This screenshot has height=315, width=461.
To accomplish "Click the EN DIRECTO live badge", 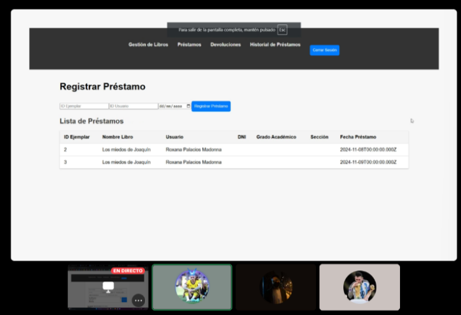I will click(128, 271).
